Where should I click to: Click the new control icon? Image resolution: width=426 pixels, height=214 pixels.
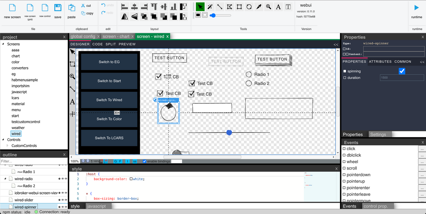pyautogui.click(x=45, y=8)
